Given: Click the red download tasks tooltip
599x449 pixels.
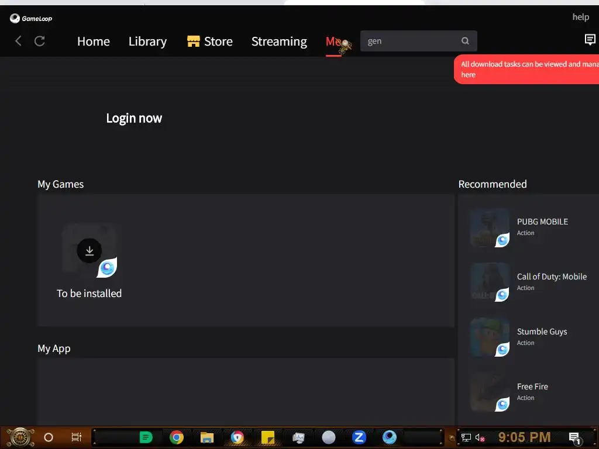Looking at the screenshot, I should pyautogui.click(x=526, y=69).
